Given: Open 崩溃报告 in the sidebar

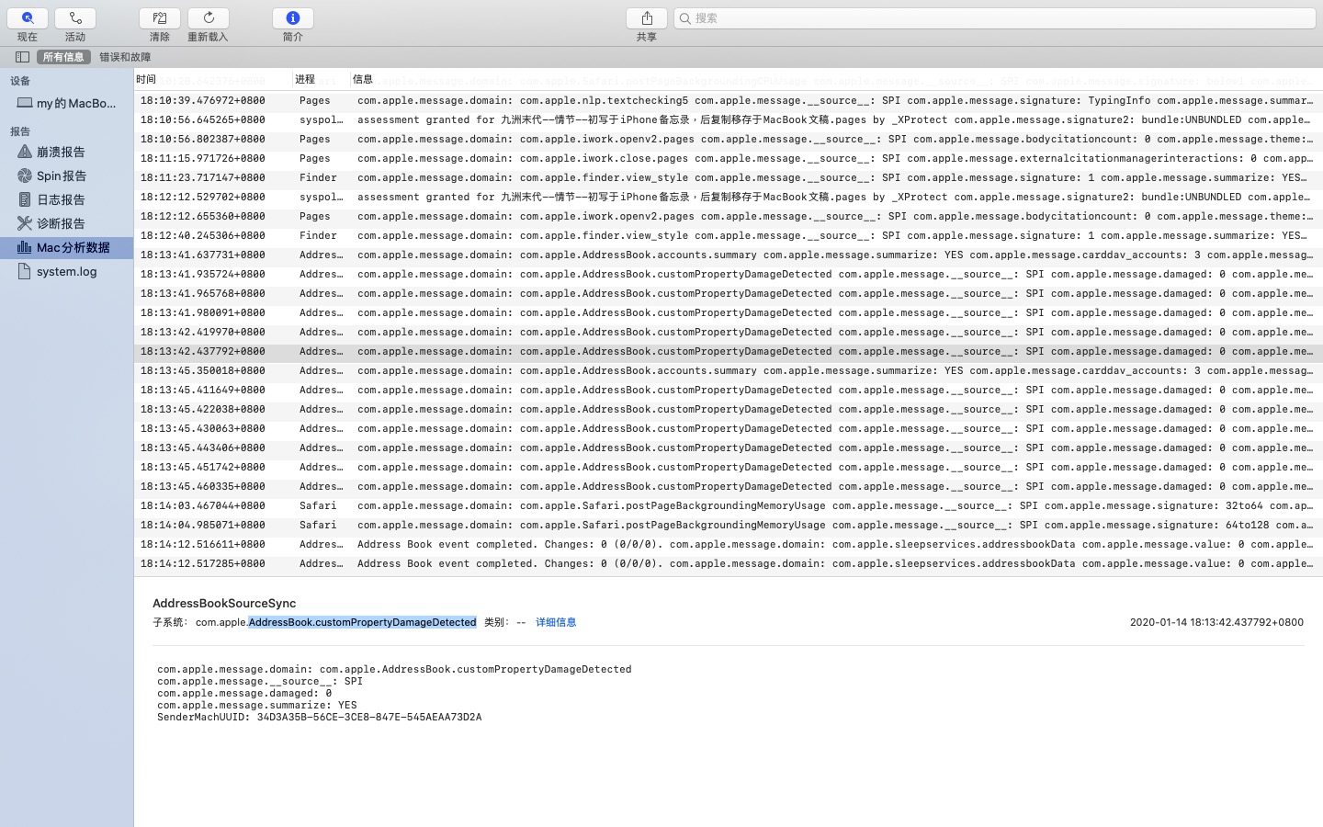Looking at the screenshot, I should [x=66, y=152].
